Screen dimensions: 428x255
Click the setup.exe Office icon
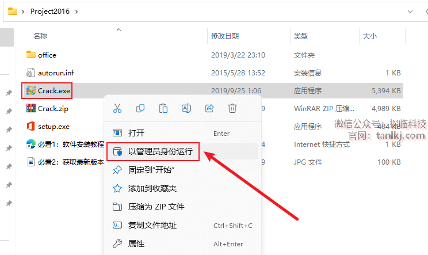pos(30,126)
